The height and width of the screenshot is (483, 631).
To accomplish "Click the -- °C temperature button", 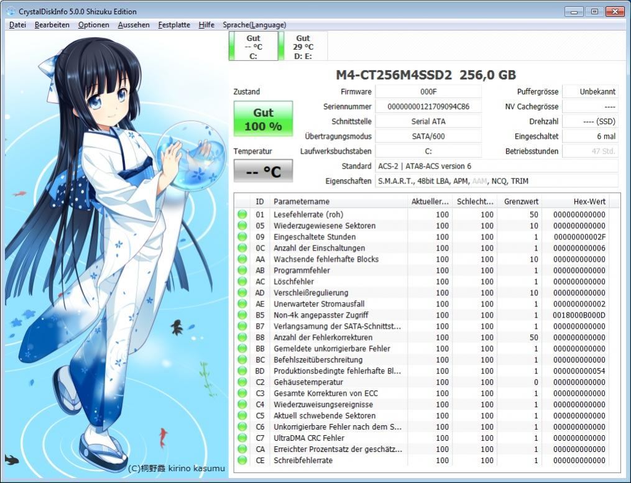I will 263,171.
